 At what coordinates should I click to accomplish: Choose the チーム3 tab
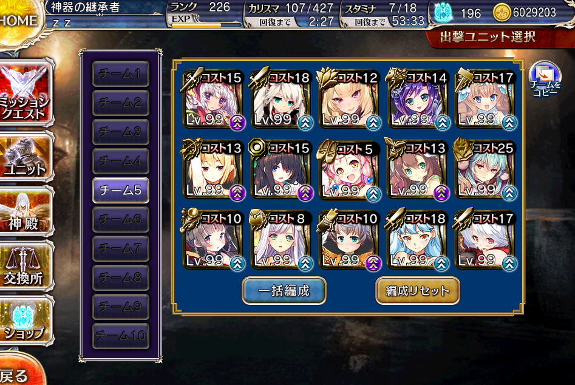coord(121,132)
